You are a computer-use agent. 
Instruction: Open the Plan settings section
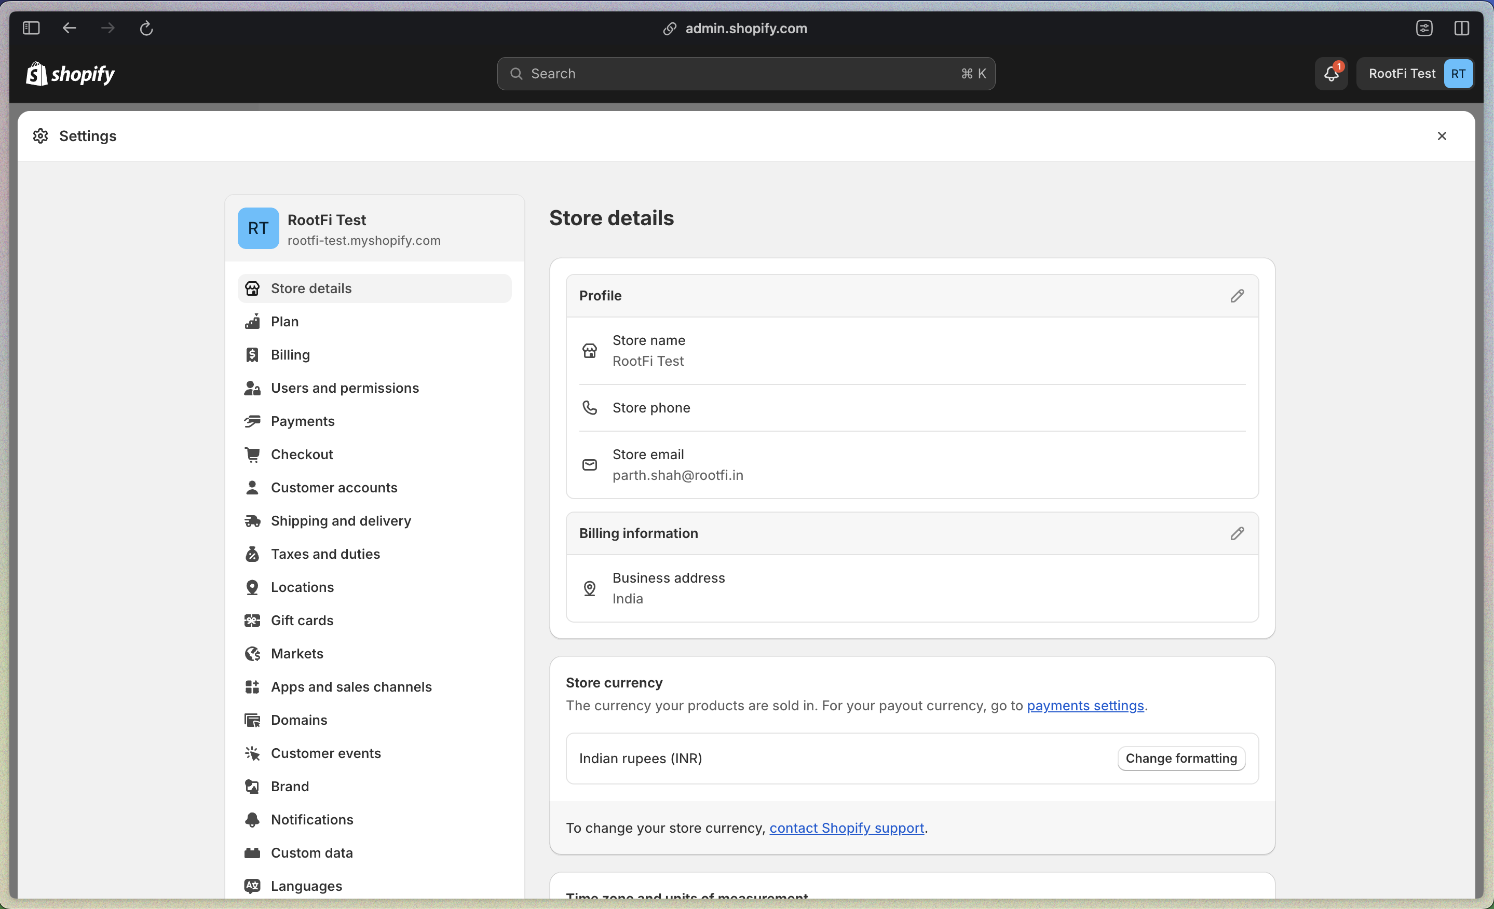click(x=284, y=322)
